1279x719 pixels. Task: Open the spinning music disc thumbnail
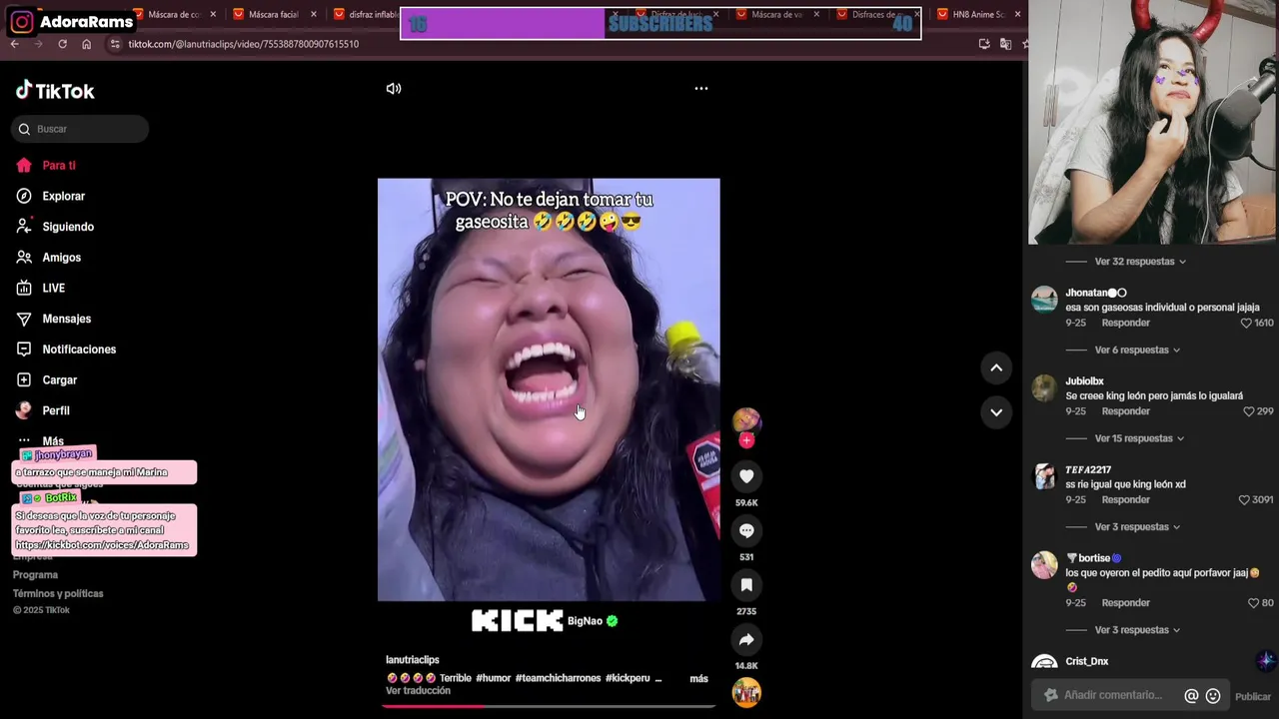click(746, 692)
